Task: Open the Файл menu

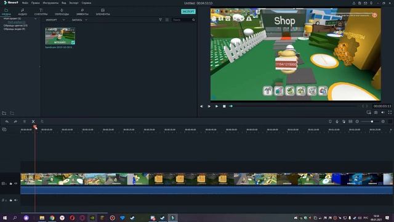Action: point(25,3)
